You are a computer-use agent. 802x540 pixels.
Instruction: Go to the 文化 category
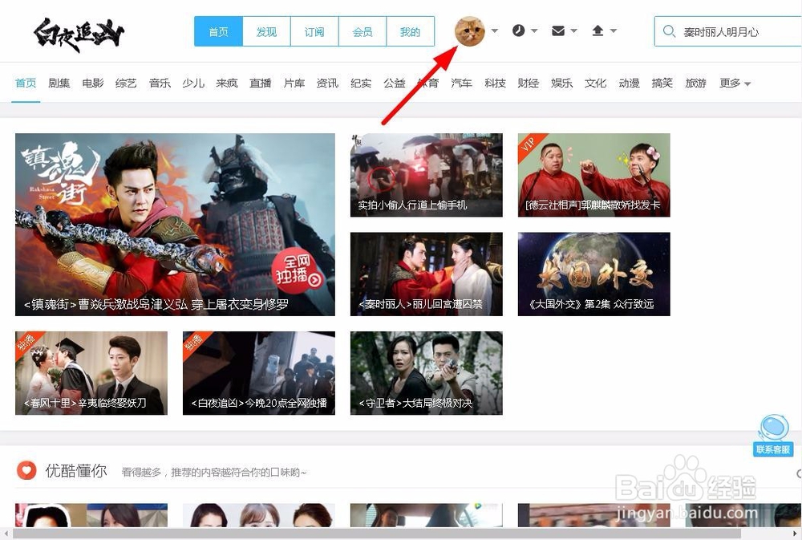click(x=595, y=83)
